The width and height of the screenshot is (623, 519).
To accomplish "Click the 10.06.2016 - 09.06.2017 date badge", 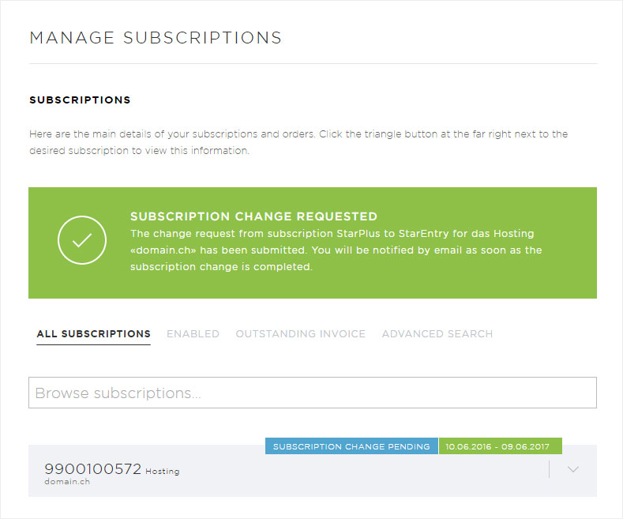I will click(x=501, y=446).
